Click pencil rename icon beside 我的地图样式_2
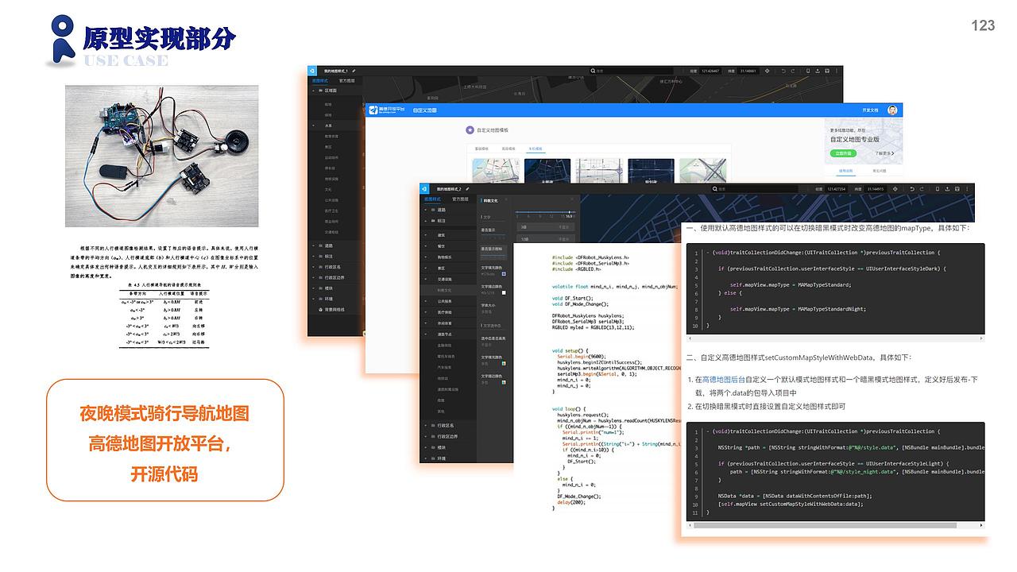 tap(467, 189)
